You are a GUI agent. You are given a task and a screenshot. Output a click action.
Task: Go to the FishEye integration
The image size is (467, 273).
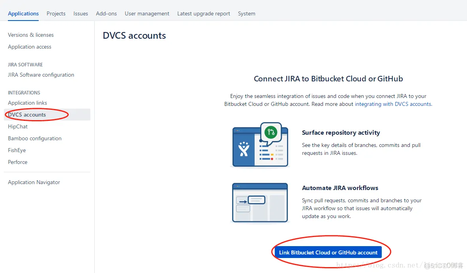tap(17, 150)
